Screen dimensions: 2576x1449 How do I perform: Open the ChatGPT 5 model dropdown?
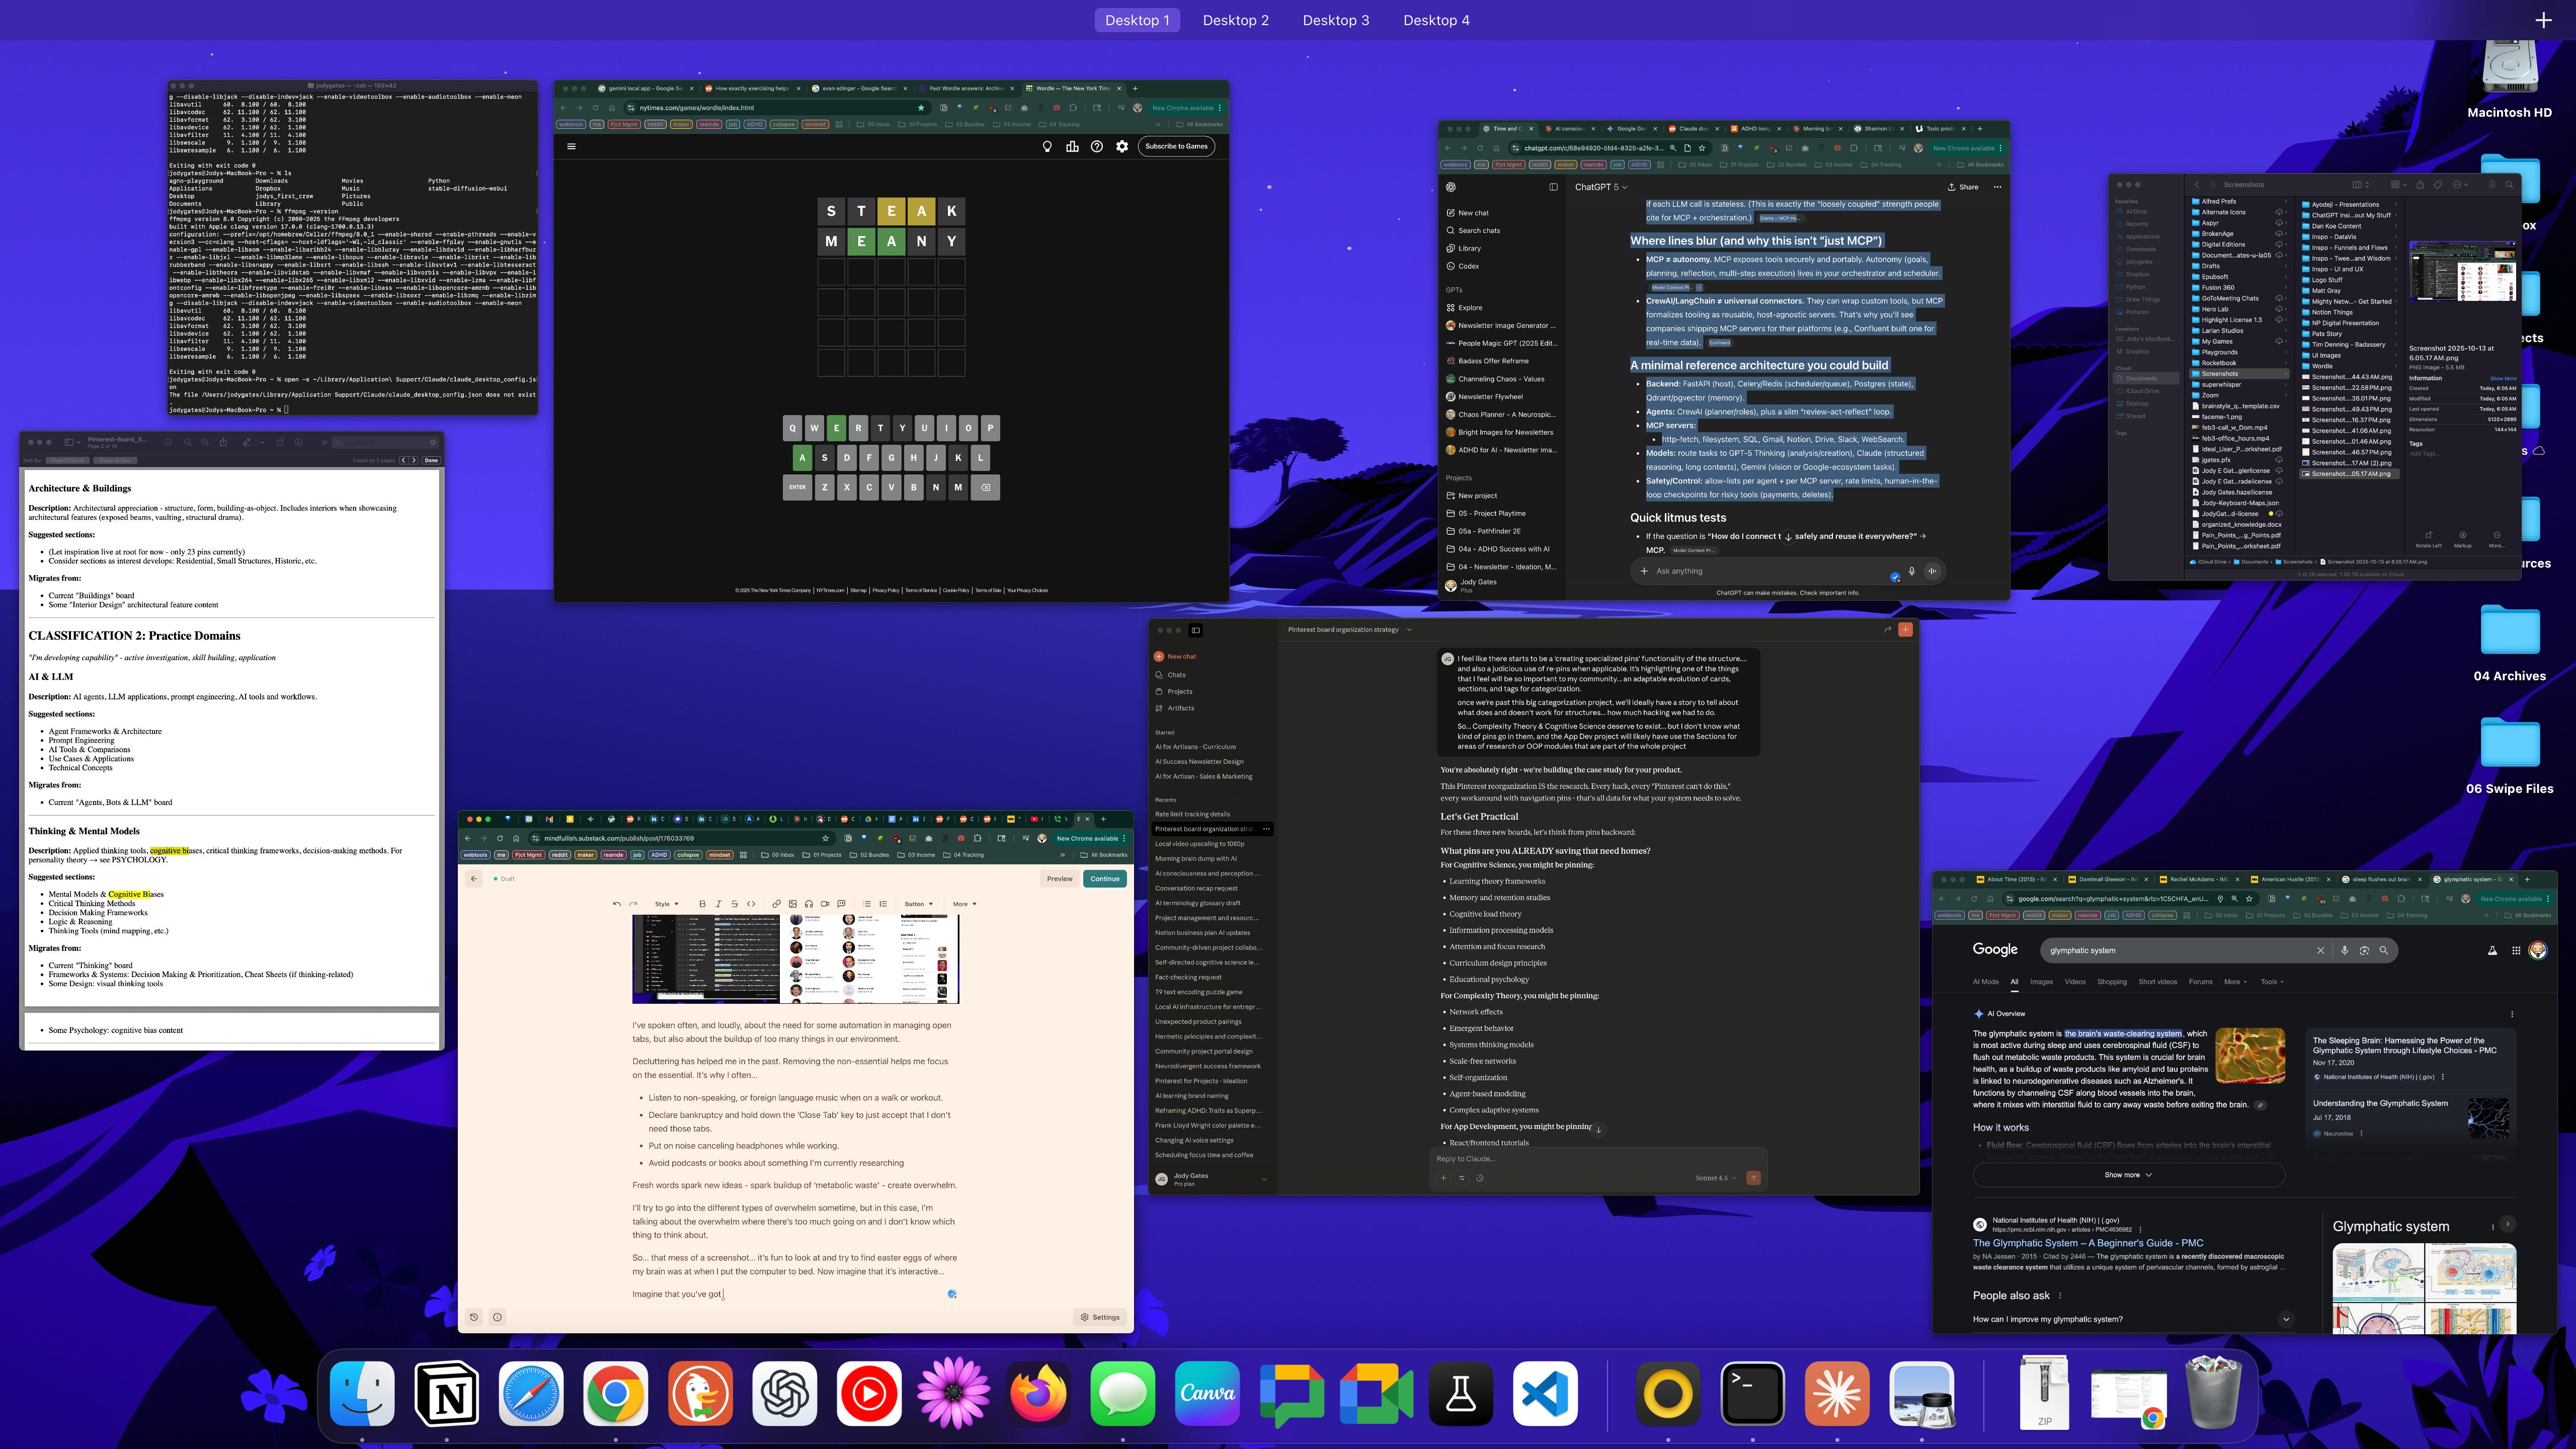pos(1600,187)
